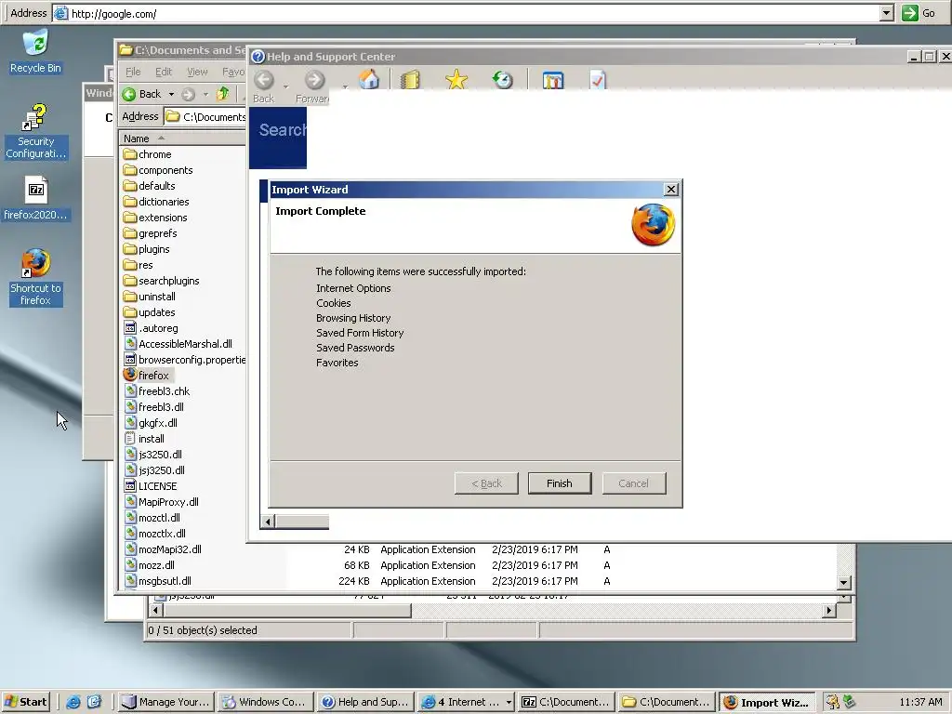
Task: Click the green Back button in Explorer
Action: (141, 94)
